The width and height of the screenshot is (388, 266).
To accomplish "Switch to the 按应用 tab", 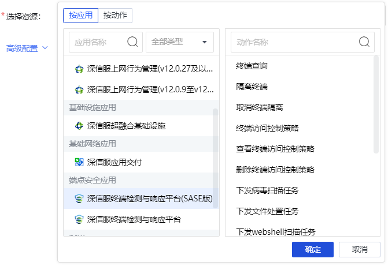I will [81, 16].
